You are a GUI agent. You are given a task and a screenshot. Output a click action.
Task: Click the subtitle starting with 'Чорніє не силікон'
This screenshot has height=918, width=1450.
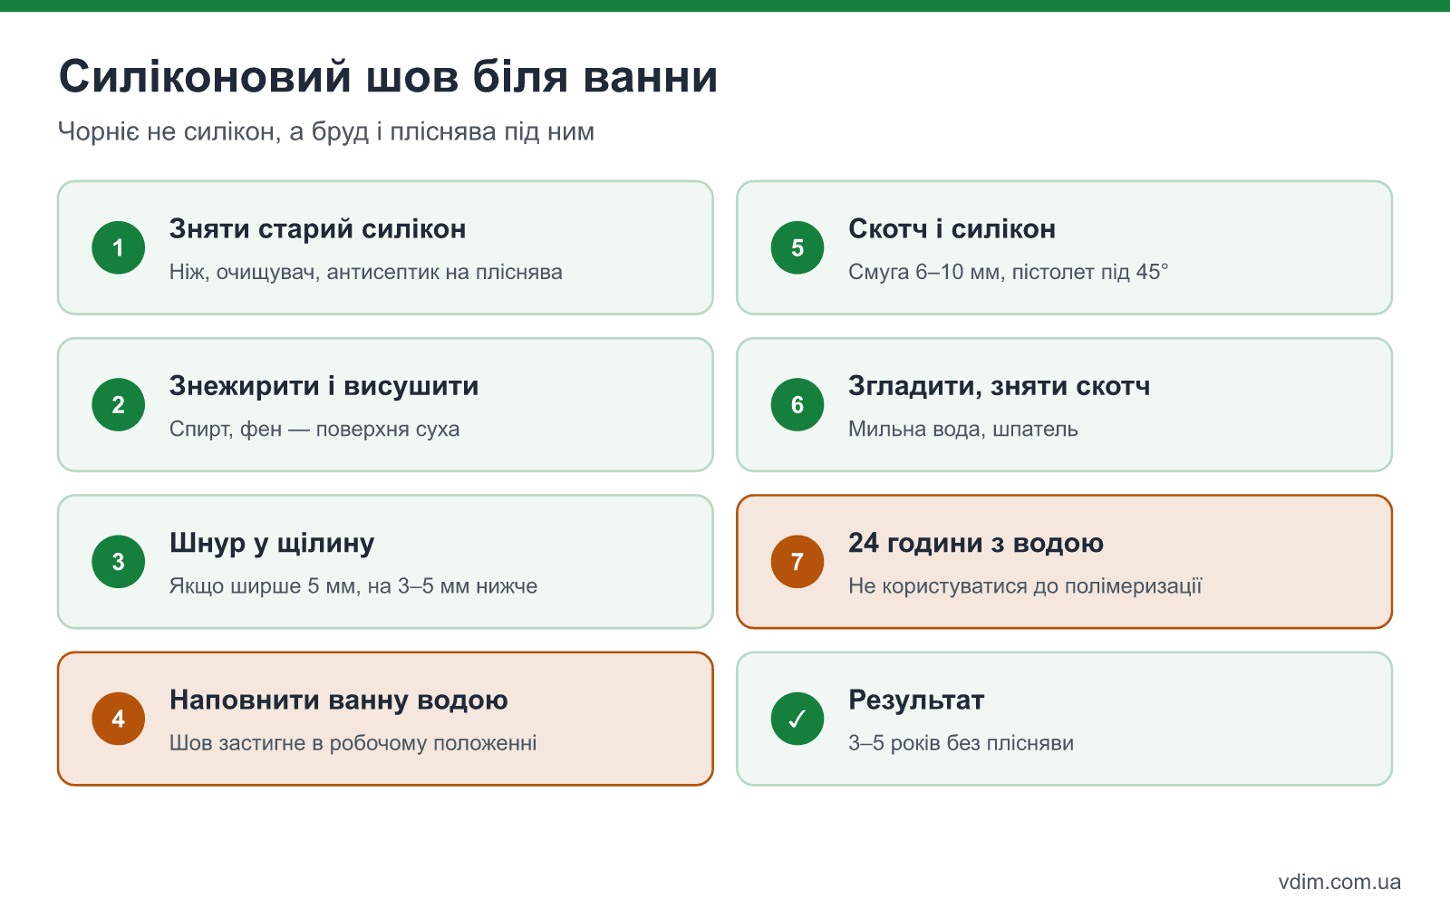click(x=326, y=132)
